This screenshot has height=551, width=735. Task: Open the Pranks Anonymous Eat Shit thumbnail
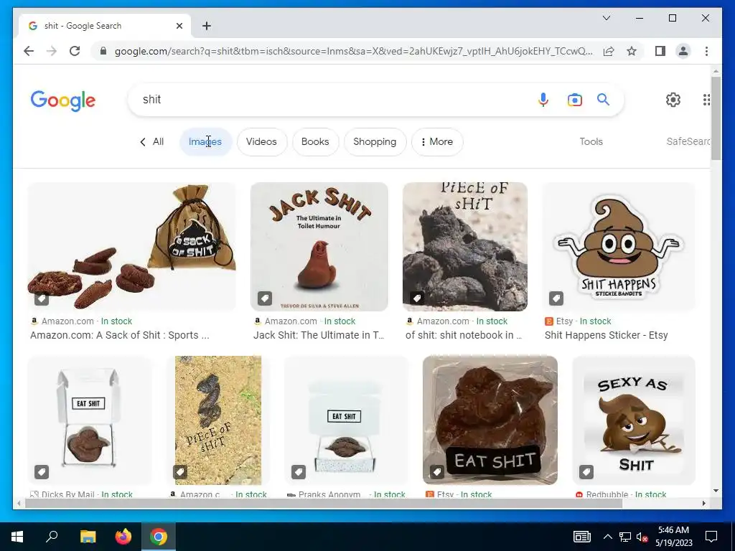[346, 420]
